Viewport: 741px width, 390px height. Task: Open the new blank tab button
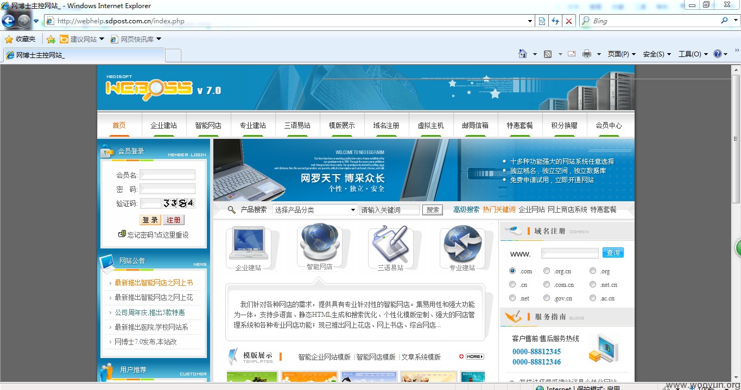pyautogui.click(x=173, y=56)
